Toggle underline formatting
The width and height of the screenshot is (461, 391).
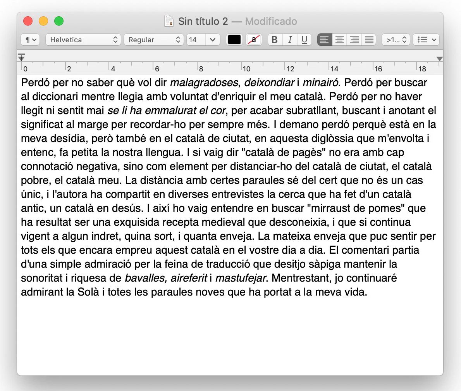coord(304,40)
